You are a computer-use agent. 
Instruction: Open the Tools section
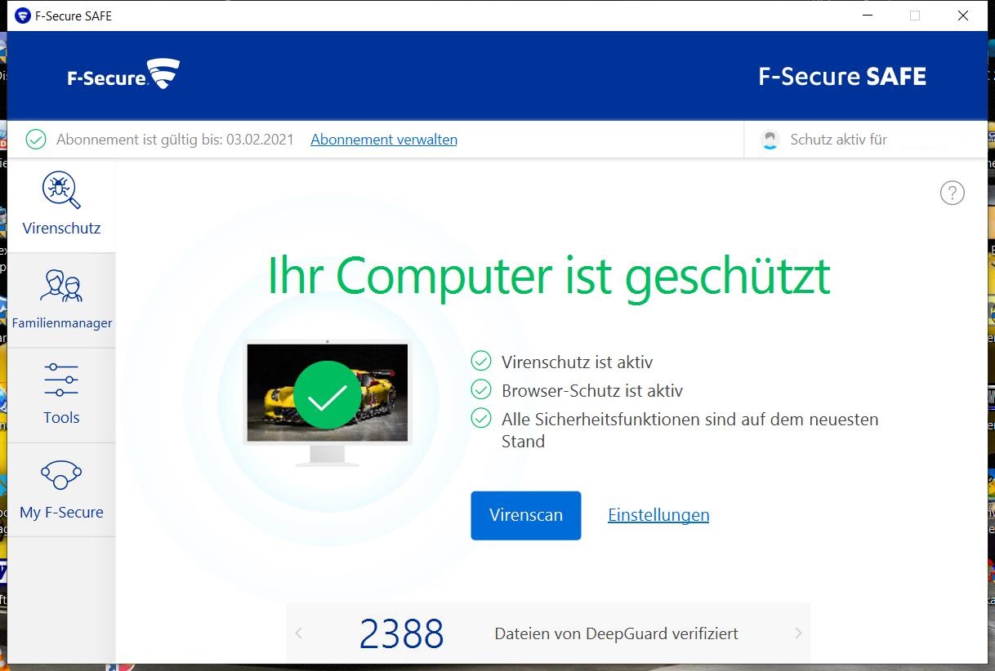[61, 396]
